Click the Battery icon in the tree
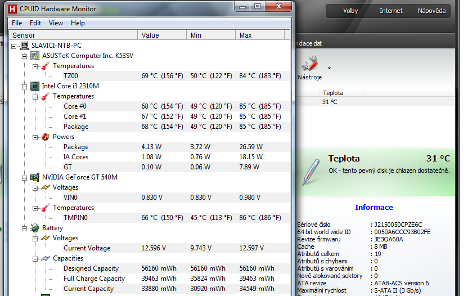This screenshot has width=468, height=296. pos(35,228)
